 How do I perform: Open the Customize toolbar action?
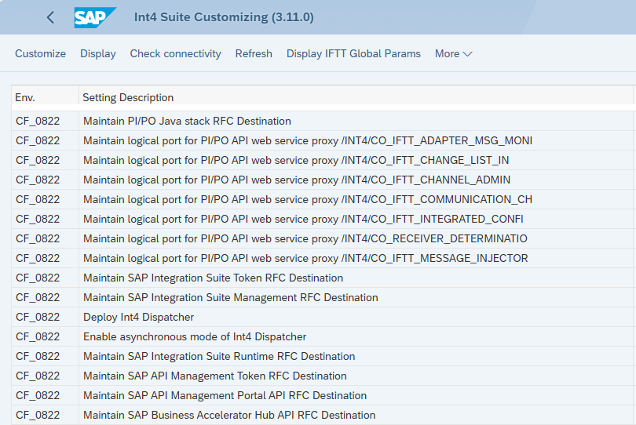[40, 53]
